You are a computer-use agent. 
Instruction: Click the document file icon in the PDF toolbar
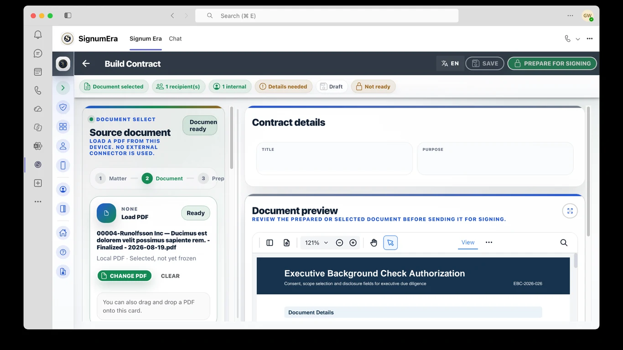(286, 243)
